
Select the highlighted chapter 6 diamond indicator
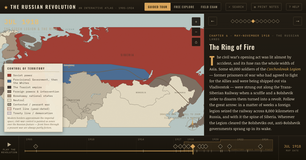pyautogui.click(x=253, y=21)
